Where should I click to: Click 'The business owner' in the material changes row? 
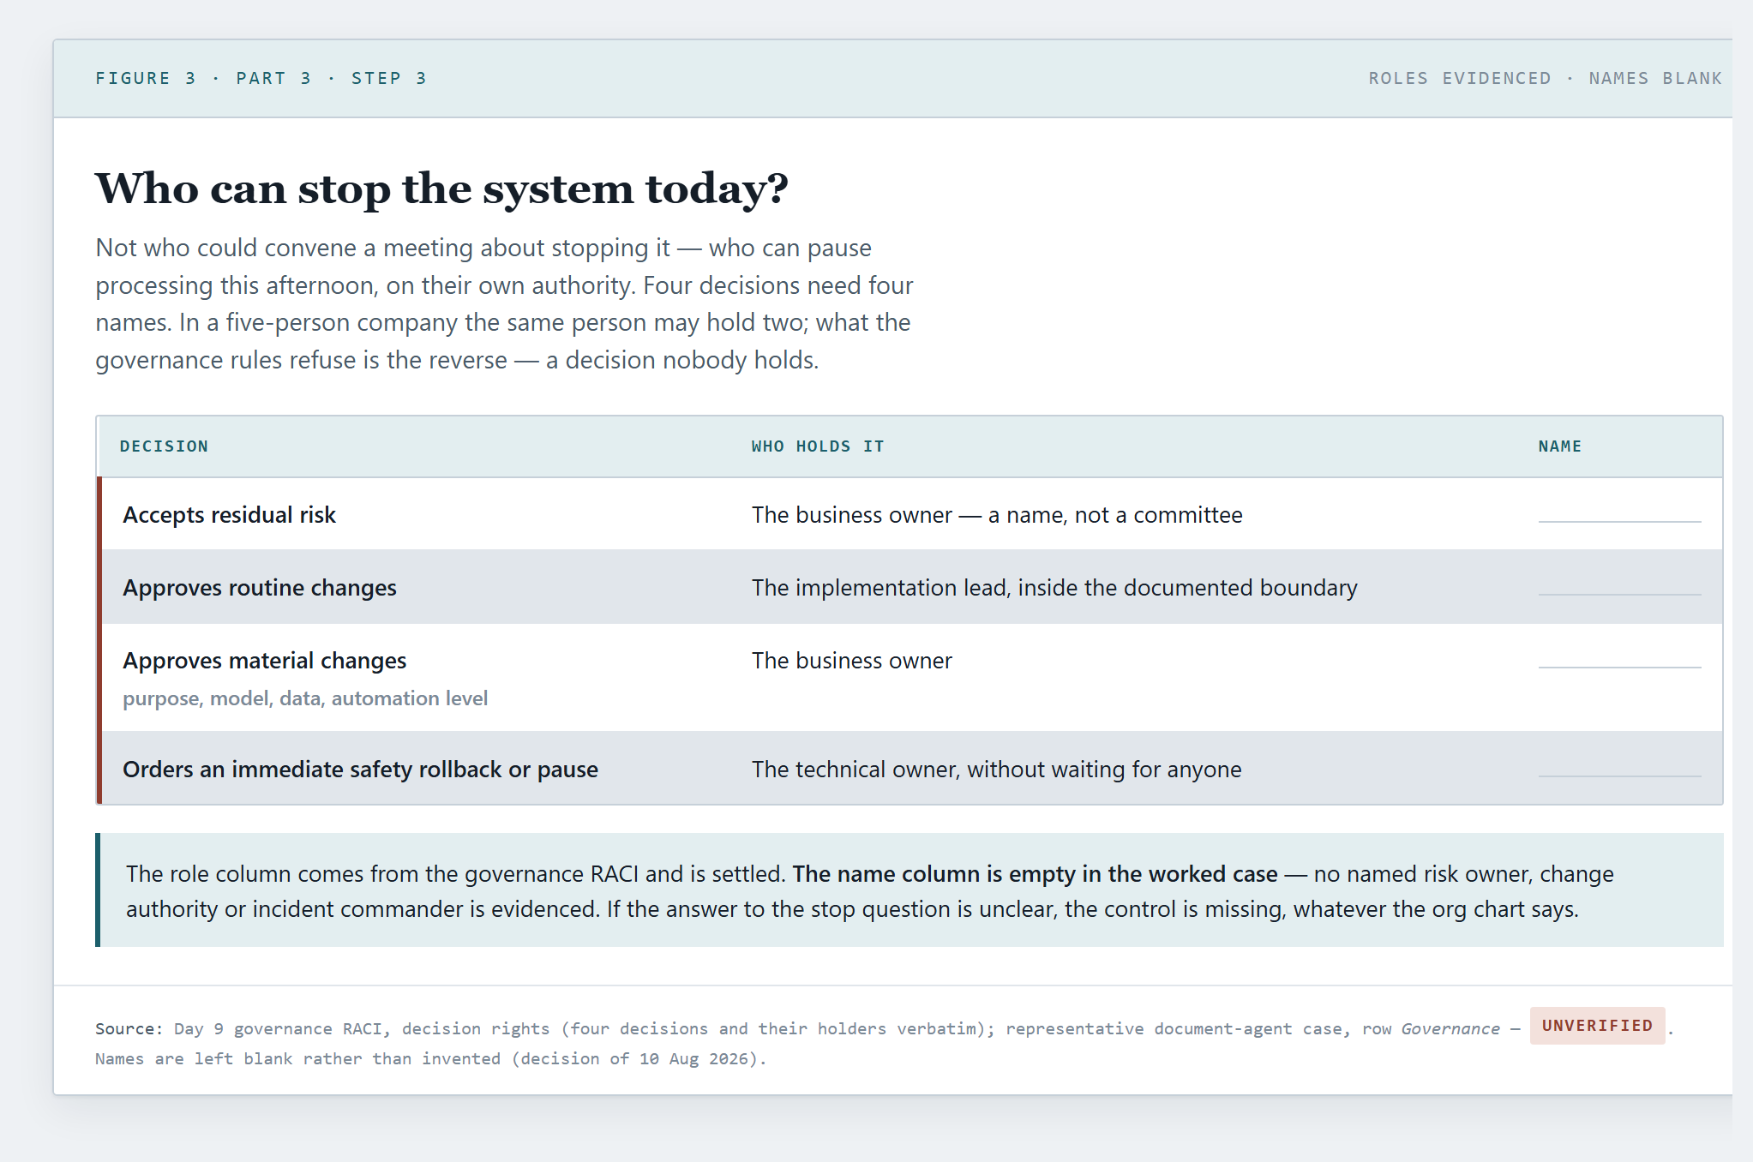[852, 660]
